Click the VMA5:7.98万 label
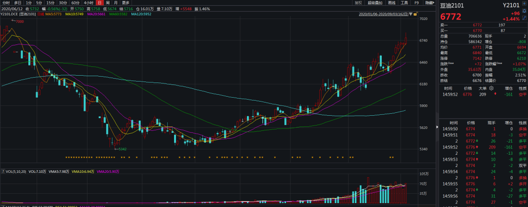The image size is (528, 207). tap(59, 171)
